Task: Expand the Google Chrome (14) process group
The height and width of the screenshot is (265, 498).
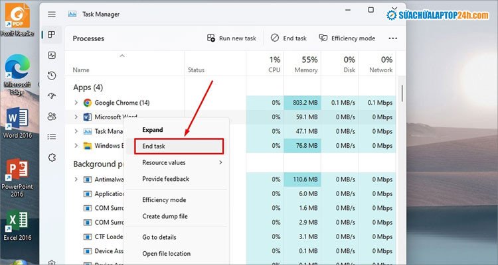Action: pyautogui.click(x=76, y=103)
